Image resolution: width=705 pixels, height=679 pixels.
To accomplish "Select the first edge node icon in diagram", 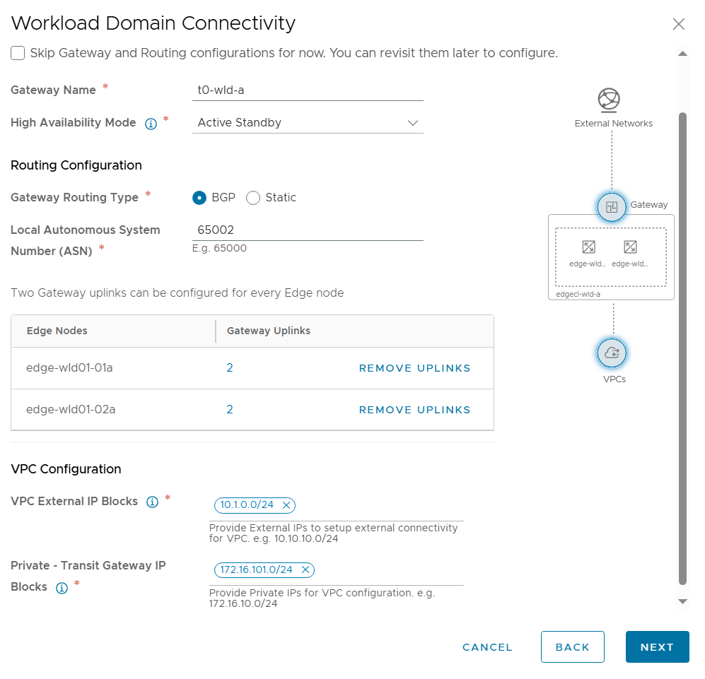I will pos(588,247).
